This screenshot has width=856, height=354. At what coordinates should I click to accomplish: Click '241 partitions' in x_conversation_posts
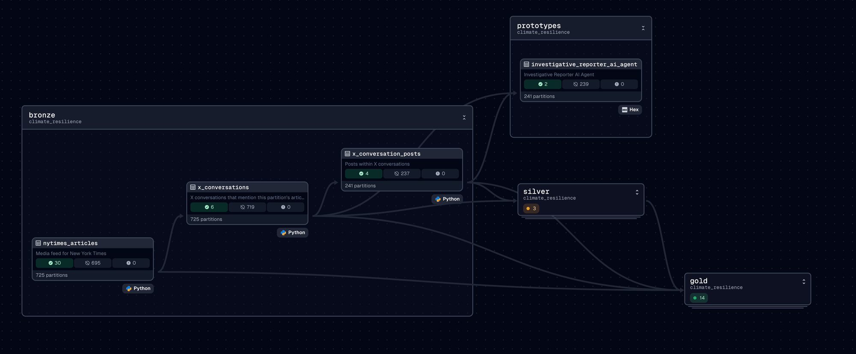pos(360,186)
